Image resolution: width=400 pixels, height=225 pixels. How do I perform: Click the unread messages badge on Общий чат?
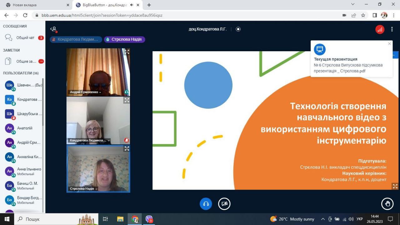tap(41, 38)
